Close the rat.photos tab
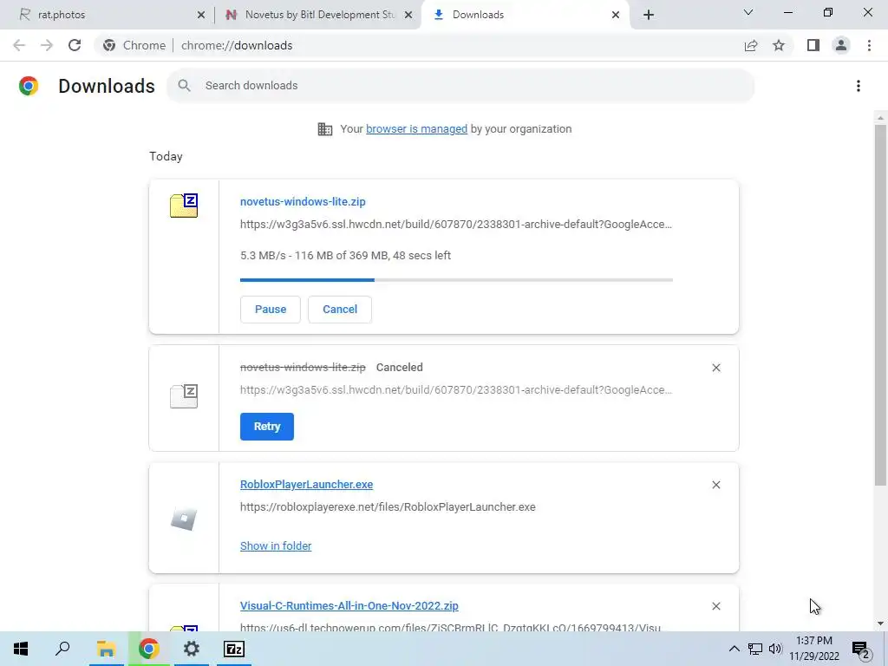Image resolution: width=888 pixels, height=666 pixels. (x=201, y=15)
